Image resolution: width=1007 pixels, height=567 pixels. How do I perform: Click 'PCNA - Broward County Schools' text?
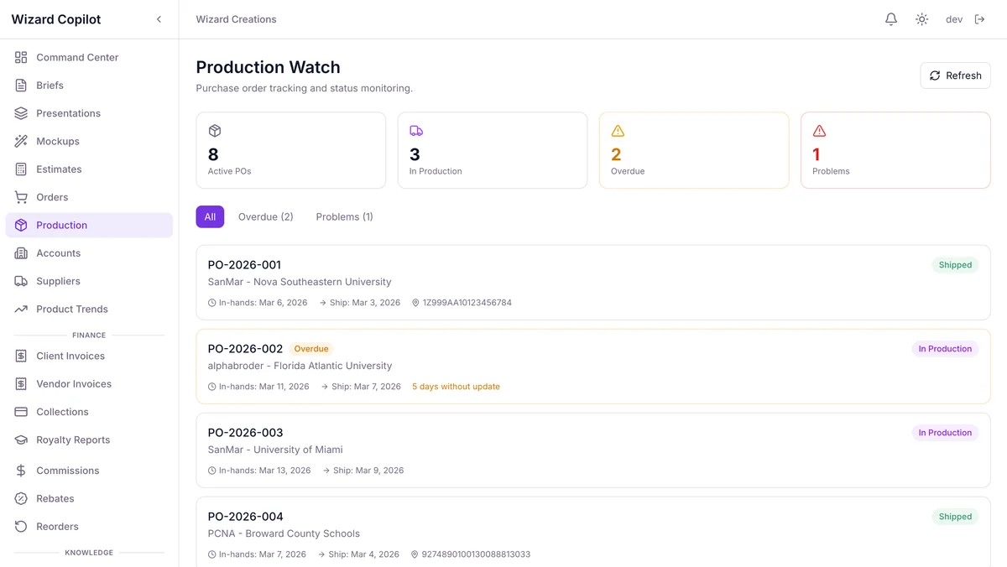click(x=284, y=533)
